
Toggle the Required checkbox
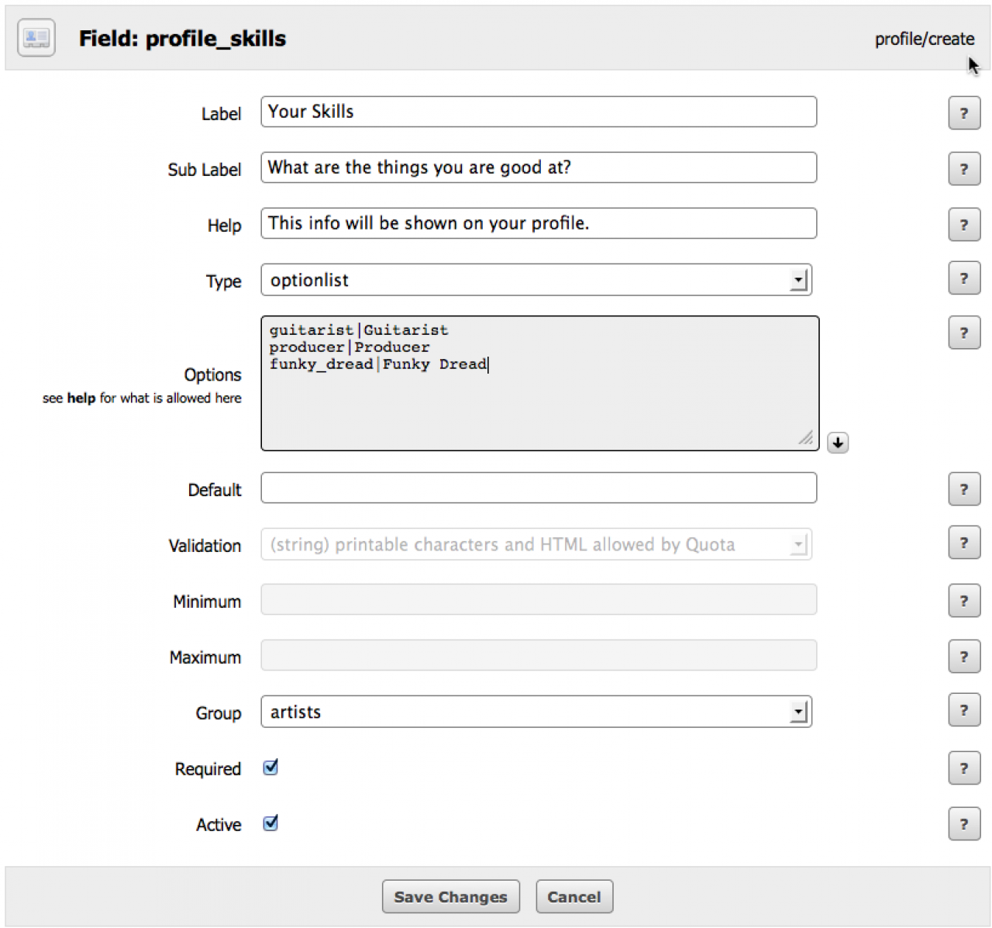270,768
